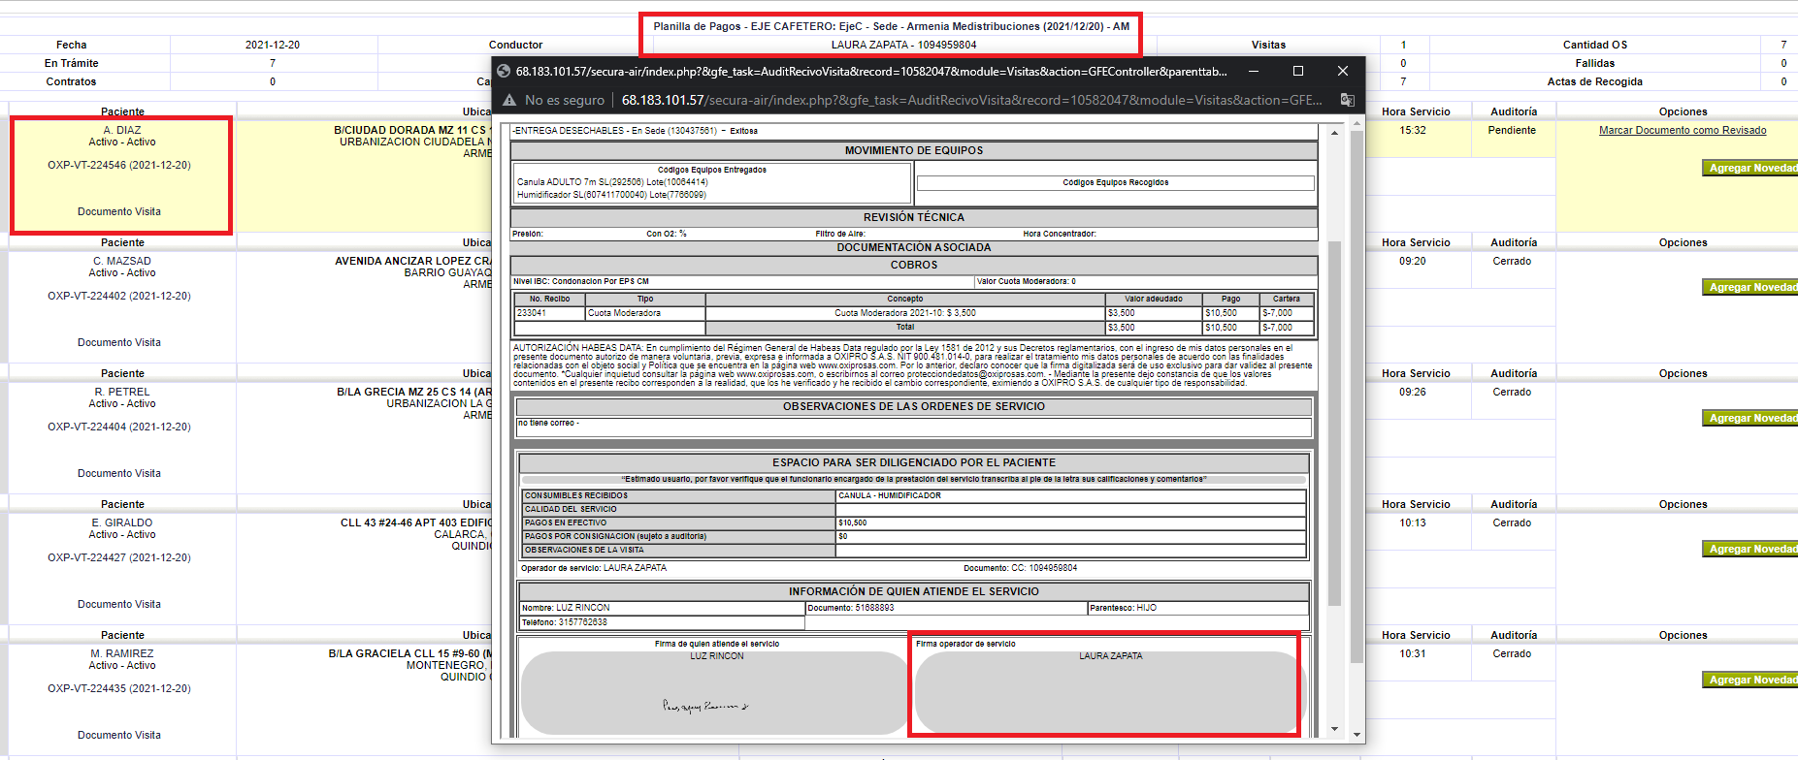
Task: Click the 'Actas de Recogida' summary label
Action: (x=1595, y=81)
